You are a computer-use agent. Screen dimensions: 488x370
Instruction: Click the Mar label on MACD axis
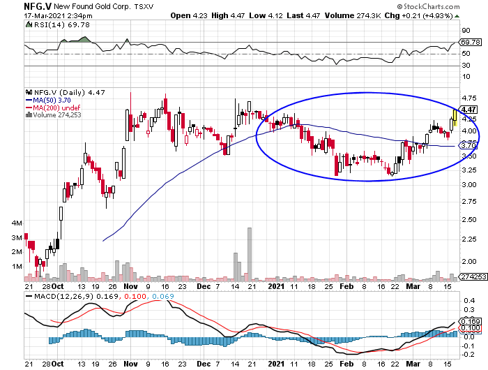point(413,364)
